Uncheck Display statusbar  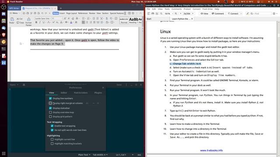[50, 108]
